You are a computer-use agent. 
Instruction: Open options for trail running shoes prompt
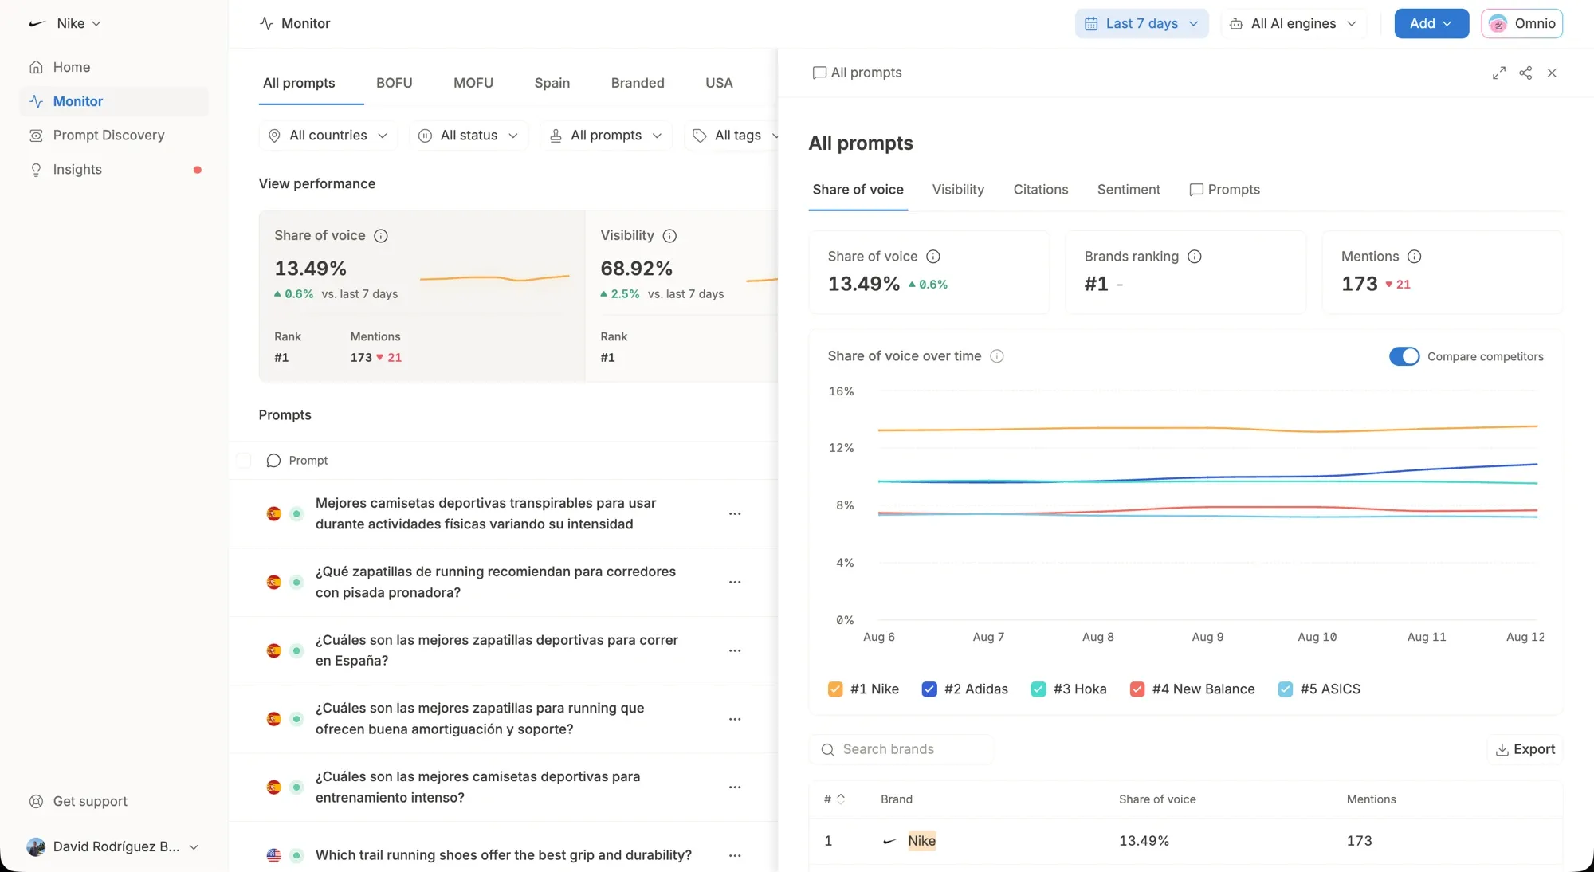735,856
